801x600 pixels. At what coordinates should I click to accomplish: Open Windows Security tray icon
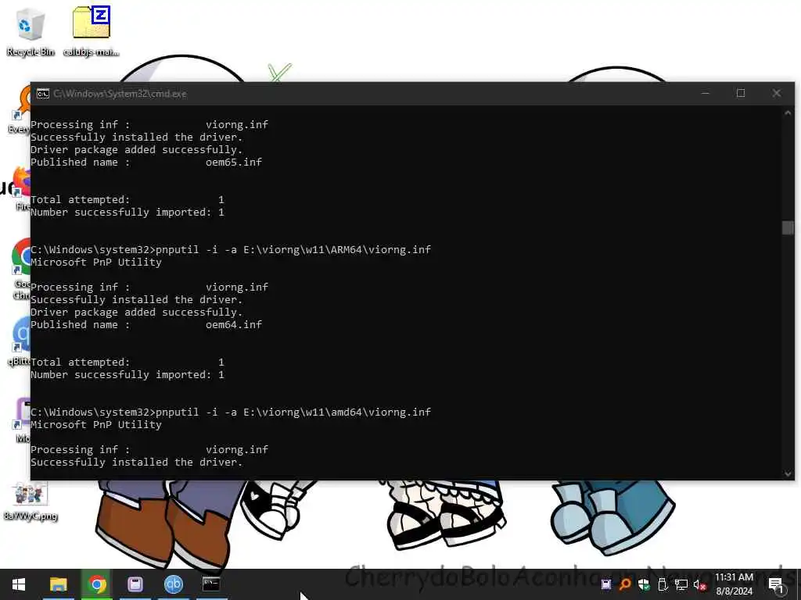(x=644, y=584)
